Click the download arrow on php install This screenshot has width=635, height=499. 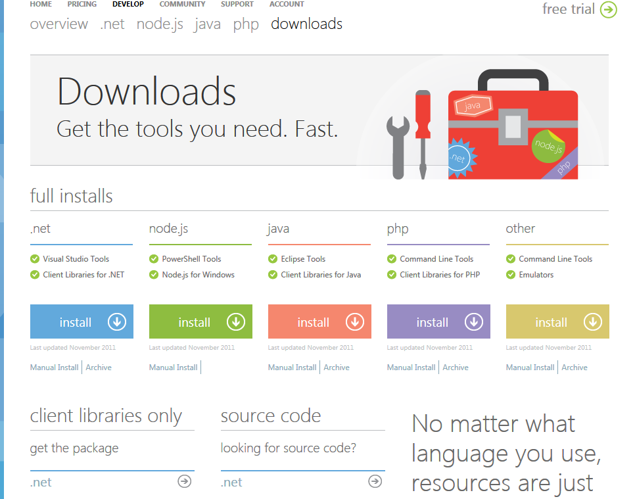[x=474, y=322]
